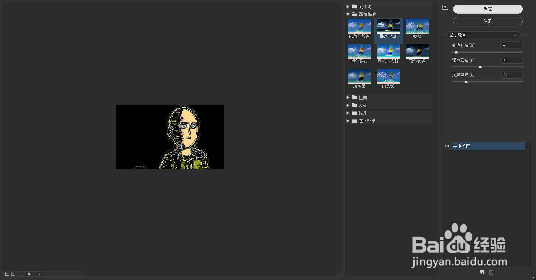Toggle visibility of 墨水轮廓 effect layer

tap(447, 146)
